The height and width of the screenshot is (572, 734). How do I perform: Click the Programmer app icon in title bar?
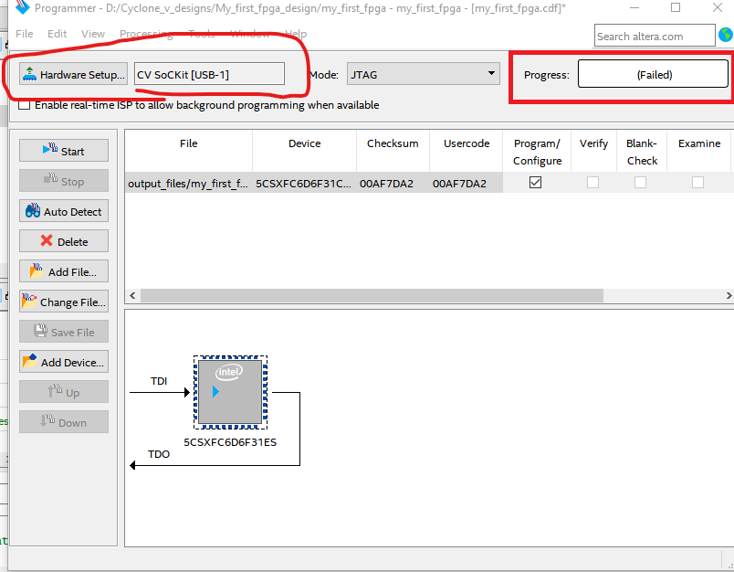coord(22,7)
